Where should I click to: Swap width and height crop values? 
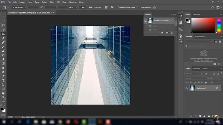click(x=41, y=7)
